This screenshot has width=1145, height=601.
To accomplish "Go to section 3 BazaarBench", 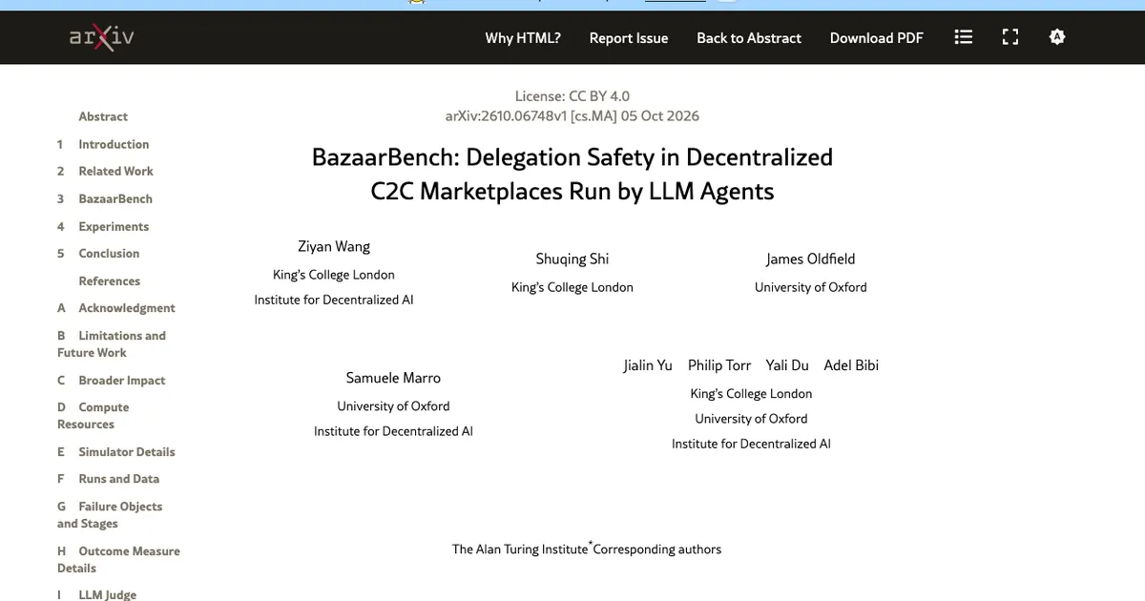I will pyautogui.click(x=105, y=198).
